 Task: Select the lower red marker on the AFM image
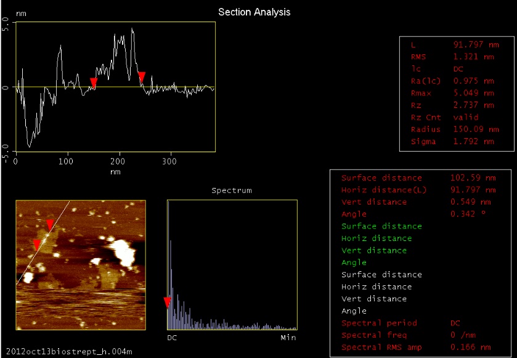pyautogui.click(x=37, y=245)
